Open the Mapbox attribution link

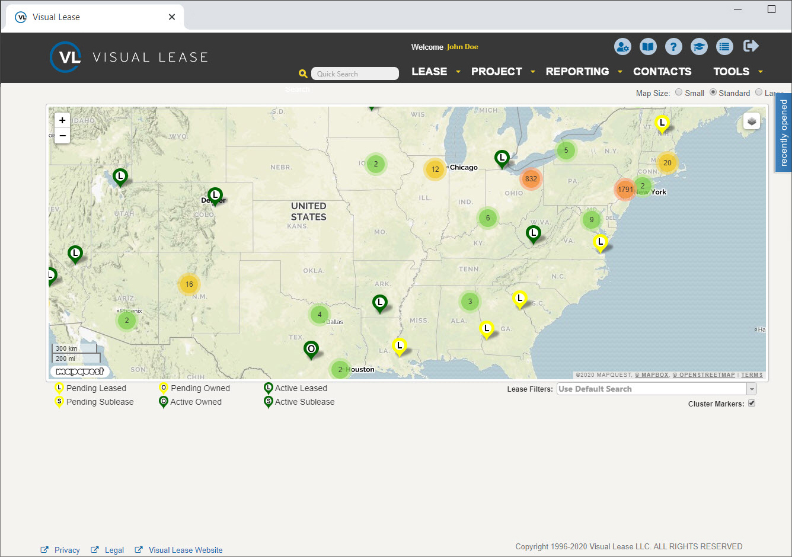point(652,375)
